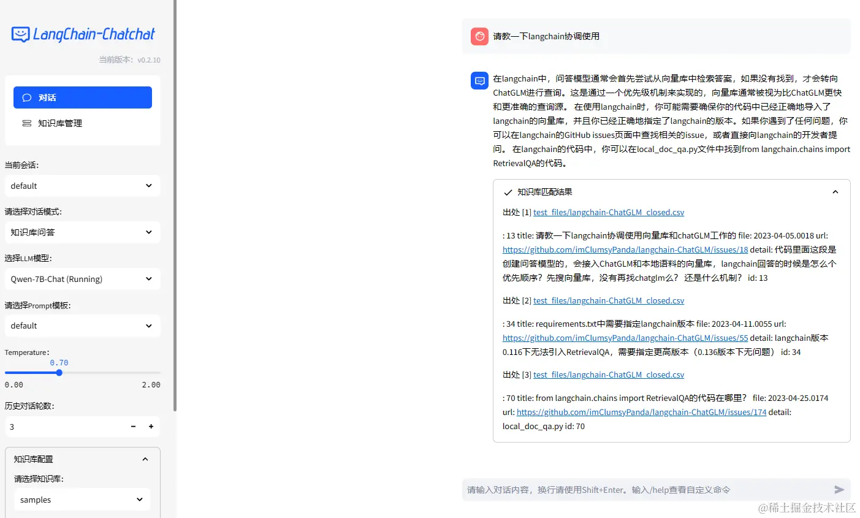Click the chat bubble icon in 对话 item
This screenshot has height=518, width=860.
(x=27, y=97)
